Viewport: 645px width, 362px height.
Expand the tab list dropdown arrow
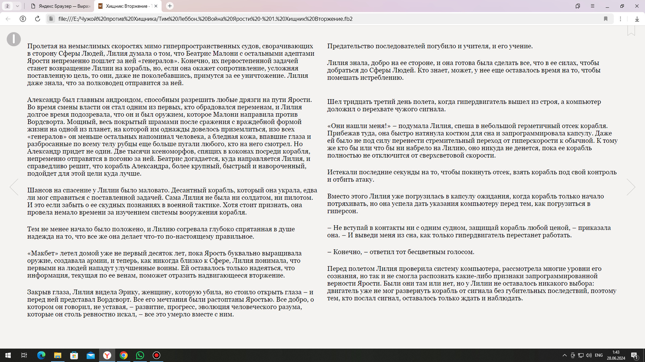17,6
